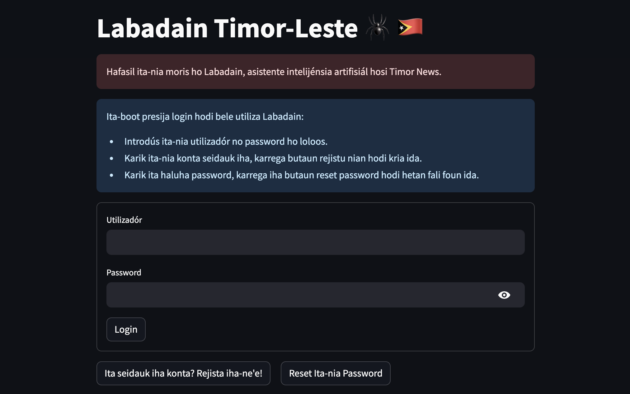Focus the Utilizadór text field
The image size is (630, 394).
click(315, 242)
